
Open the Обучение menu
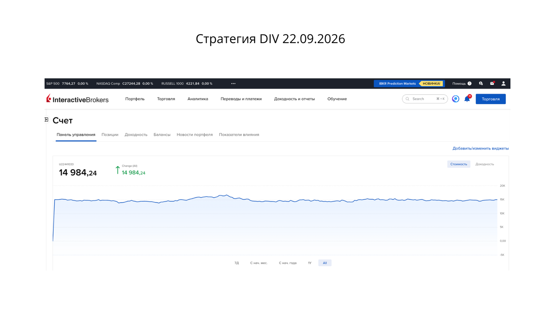coord(337,99)
